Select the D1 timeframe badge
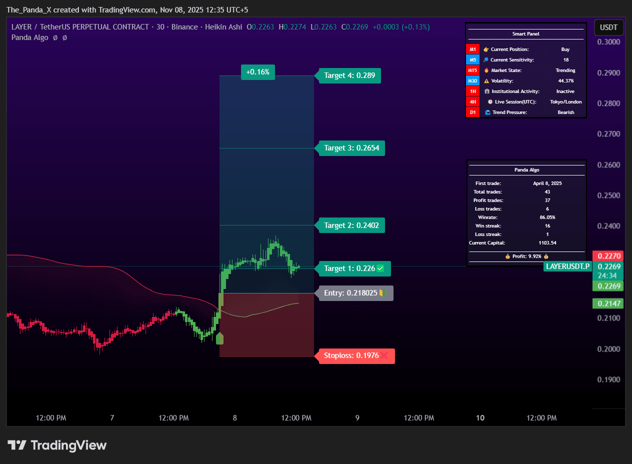This screenshot has width=632, height=464. (472, 112)
